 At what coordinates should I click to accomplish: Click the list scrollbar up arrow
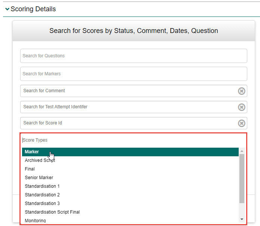coord(242,151)
